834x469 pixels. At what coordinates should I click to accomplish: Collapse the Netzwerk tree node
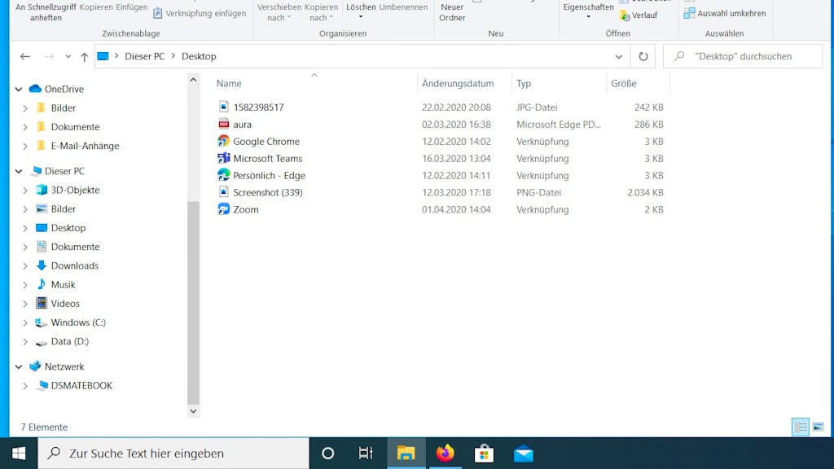coord(19,367)
